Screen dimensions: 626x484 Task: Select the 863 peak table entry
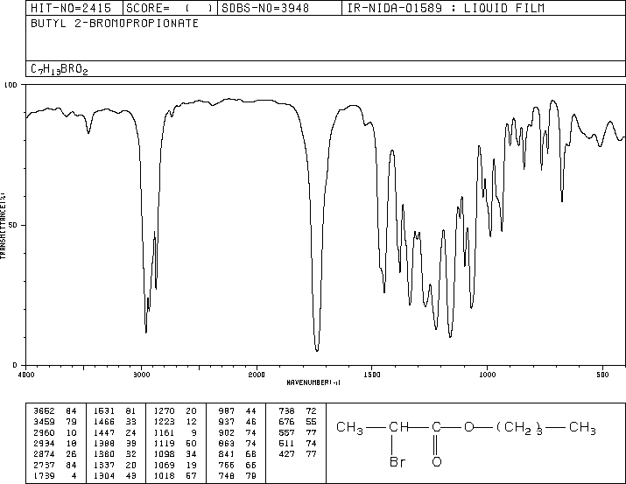[x=237, y=443]
